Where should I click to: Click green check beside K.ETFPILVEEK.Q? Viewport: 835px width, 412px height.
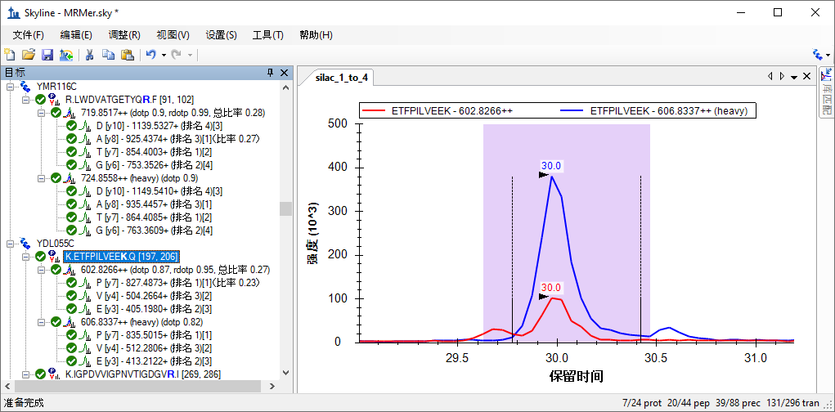(40, 257)
